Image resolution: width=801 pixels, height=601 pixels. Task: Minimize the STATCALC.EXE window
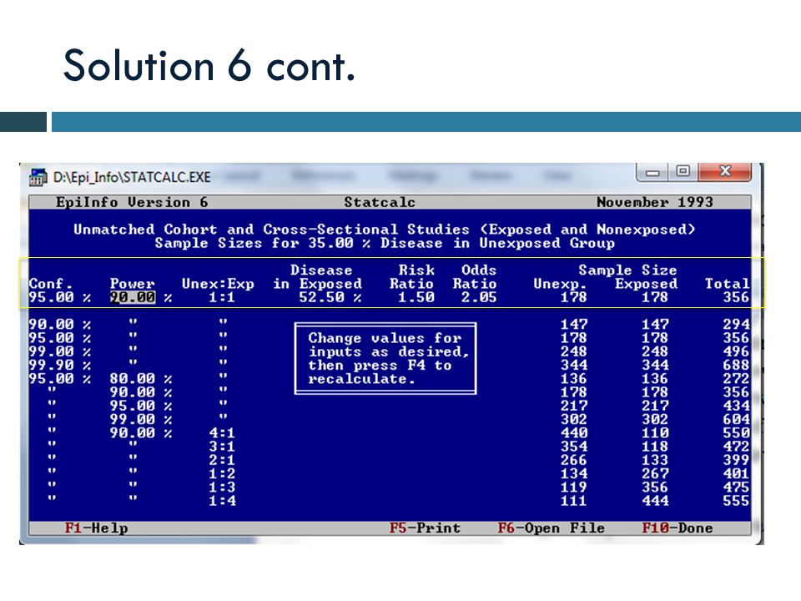[x=652, y=172]
